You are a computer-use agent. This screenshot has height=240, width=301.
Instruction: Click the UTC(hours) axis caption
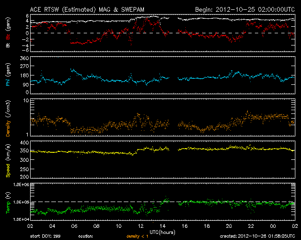click(x=162, y=232)
